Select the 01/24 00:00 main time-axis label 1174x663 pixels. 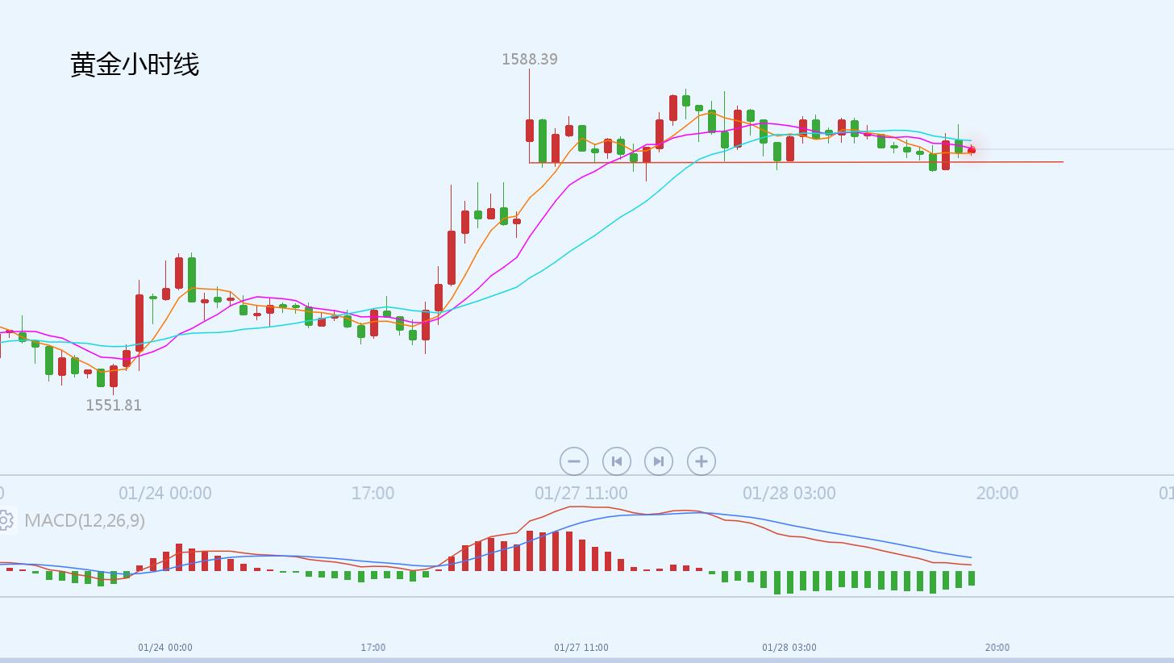(165, 493)
